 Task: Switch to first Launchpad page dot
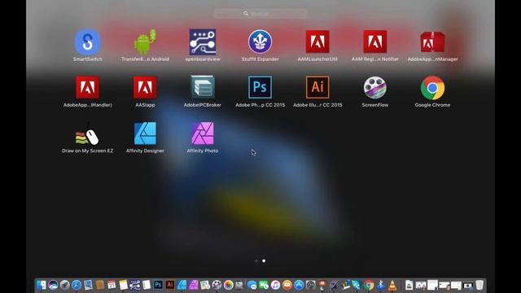pos(256,260)
